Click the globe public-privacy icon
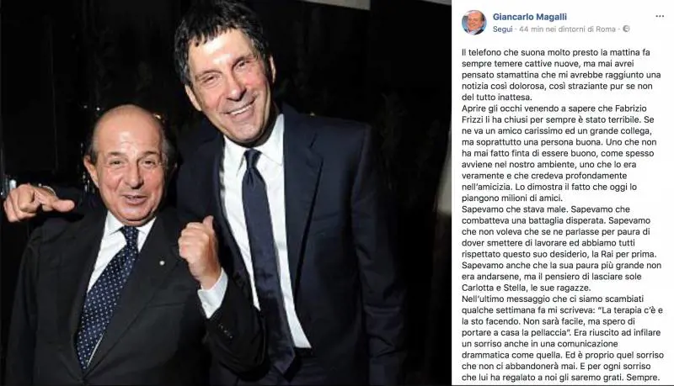This screenshot has width=674, height=386. [x=626, y=29]
